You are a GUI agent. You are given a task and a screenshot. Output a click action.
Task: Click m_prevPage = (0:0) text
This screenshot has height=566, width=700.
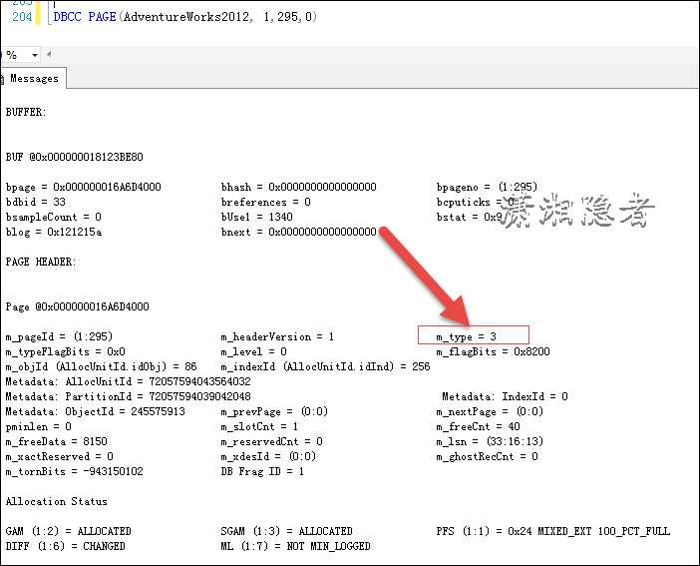coord(274,411)
